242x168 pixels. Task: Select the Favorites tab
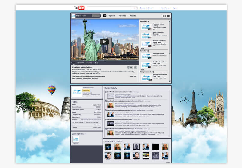122,16
